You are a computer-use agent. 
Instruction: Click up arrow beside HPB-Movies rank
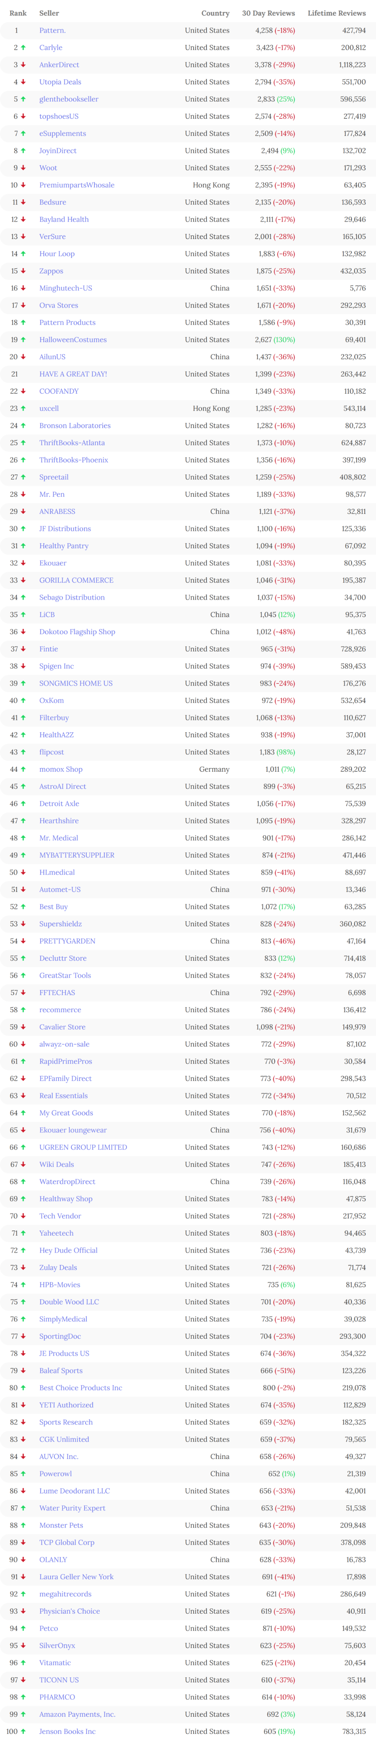point(23,1285)
